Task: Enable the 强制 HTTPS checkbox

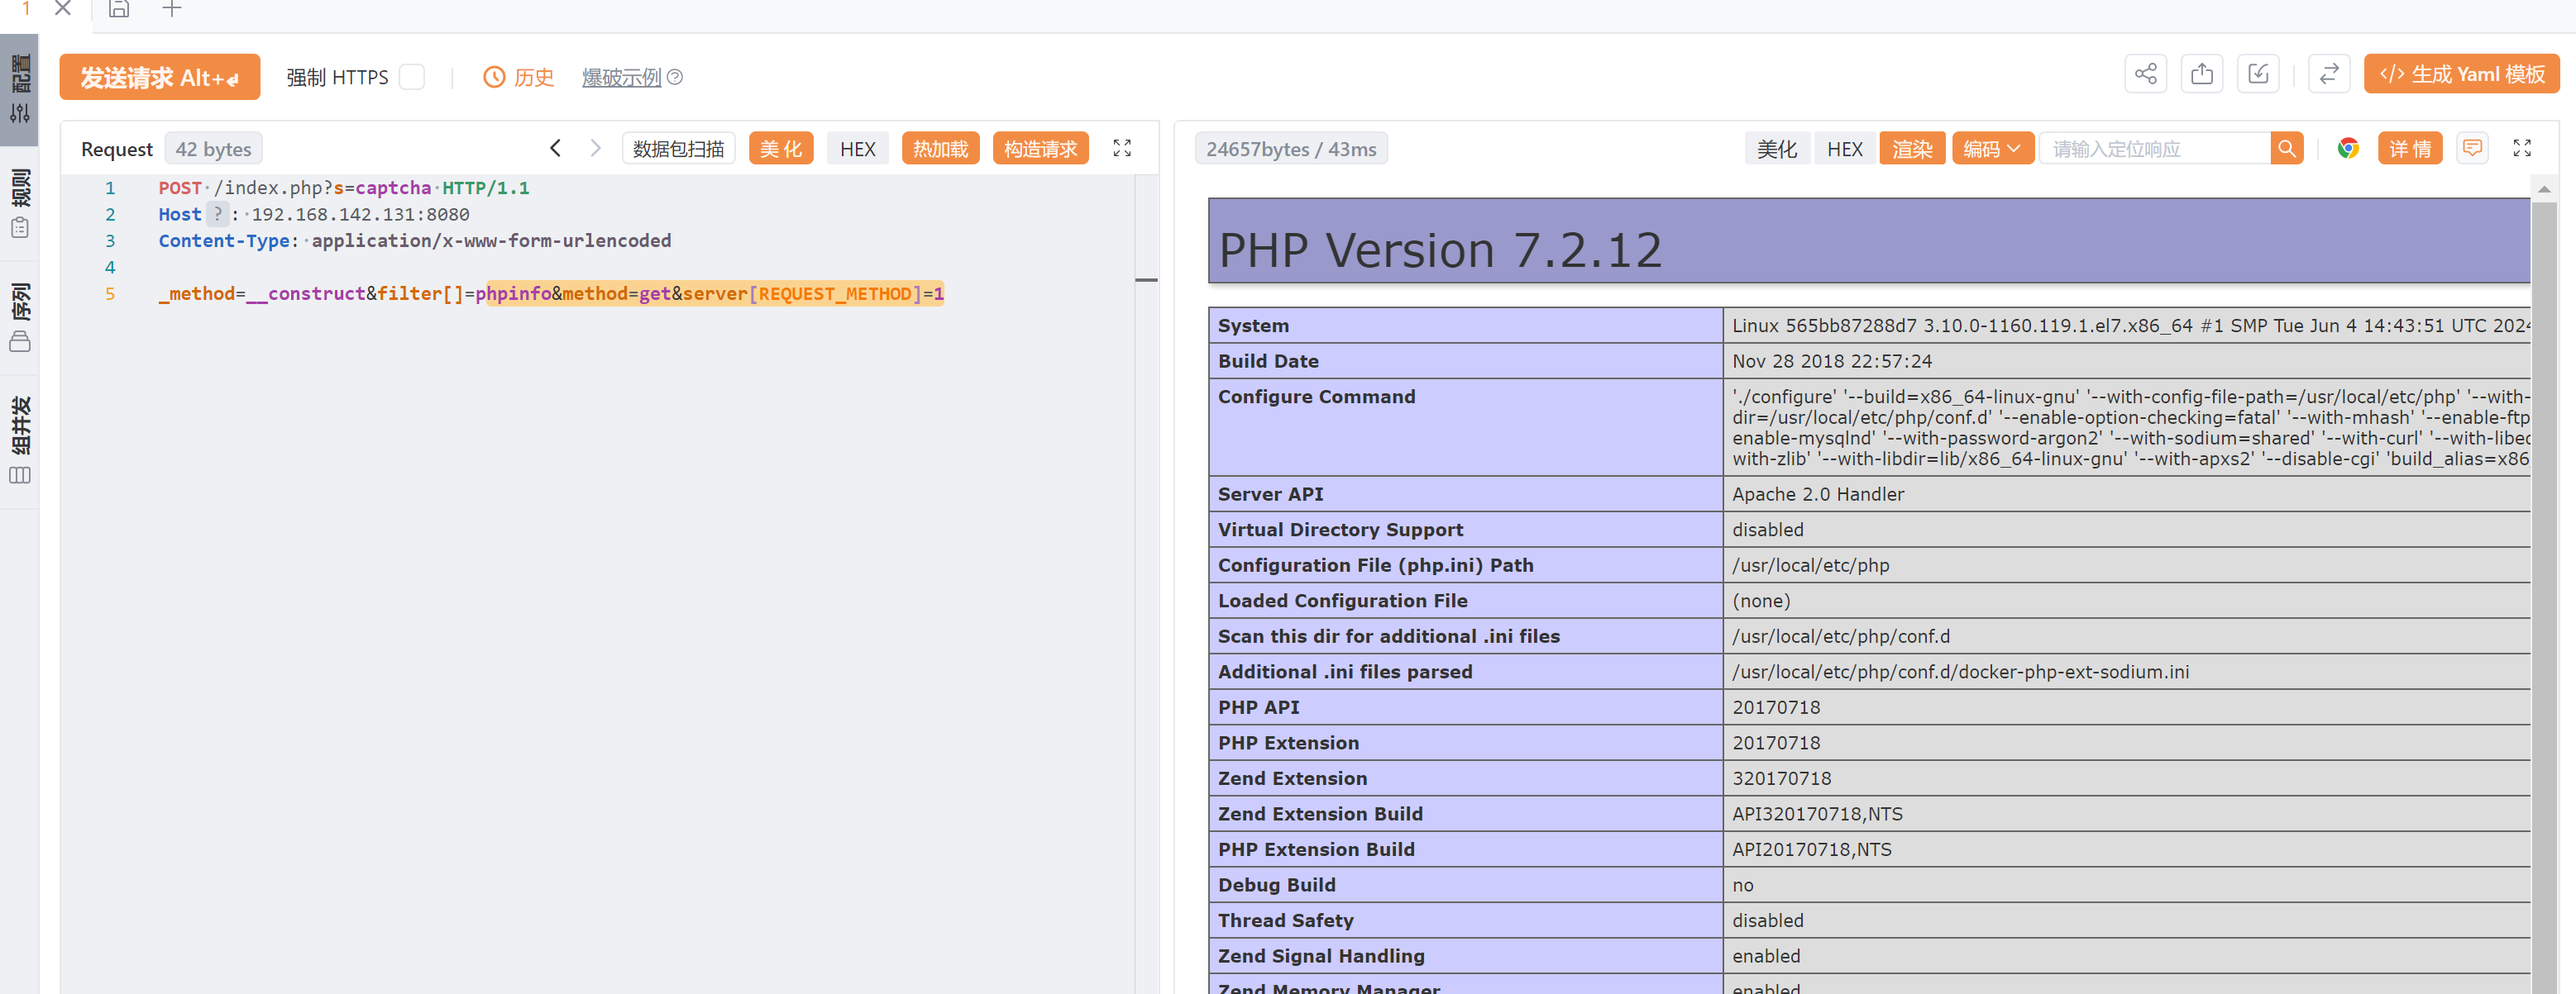Action: point(412,77)
